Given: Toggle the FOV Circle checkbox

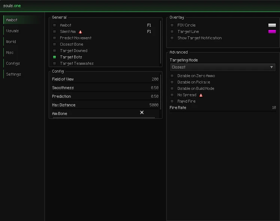Looking at the screenshot, I should (172, 25).
